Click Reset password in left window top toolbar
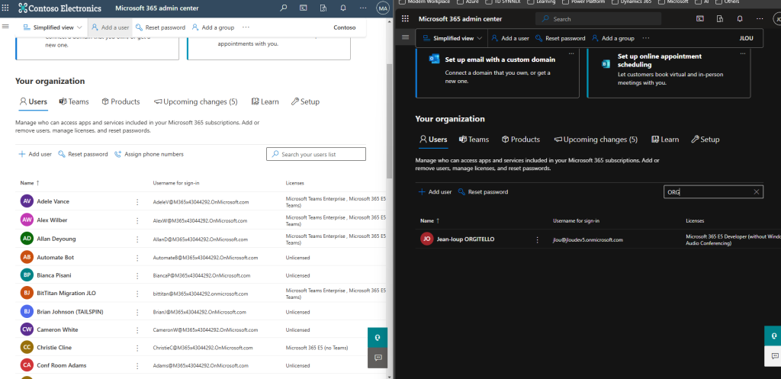This screenshot has width=781, height=379. click(160, 27)
